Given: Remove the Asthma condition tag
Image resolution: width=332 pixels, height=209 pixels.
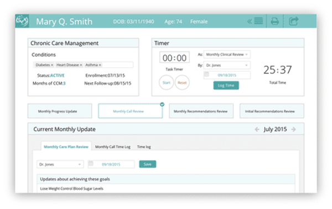Looking at the screenshot, I should [100, 65].
